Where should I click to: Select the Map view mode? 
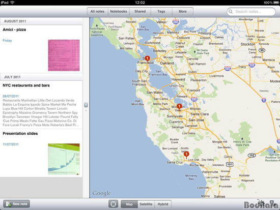(129, 204)
